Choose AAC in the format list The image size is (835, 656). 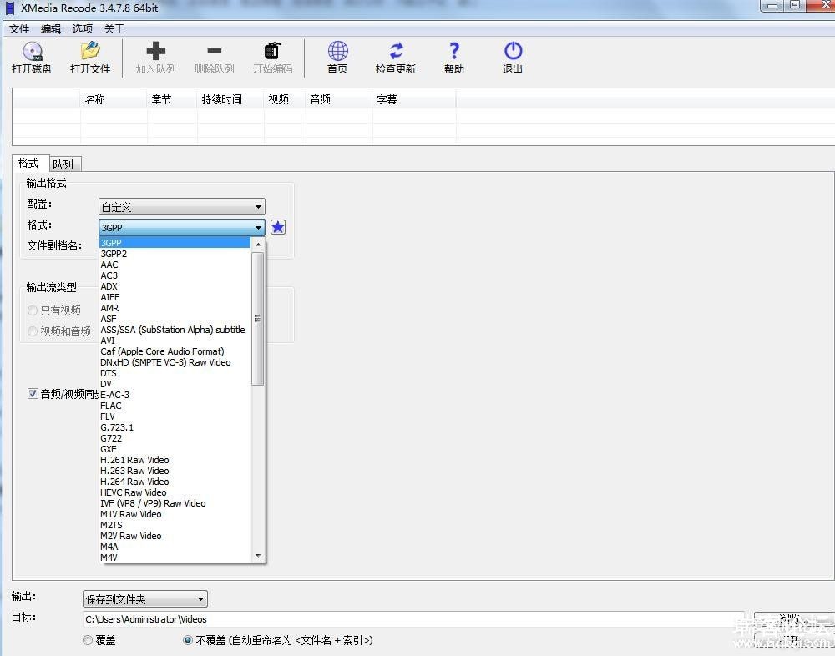click(x=175, y=265)
